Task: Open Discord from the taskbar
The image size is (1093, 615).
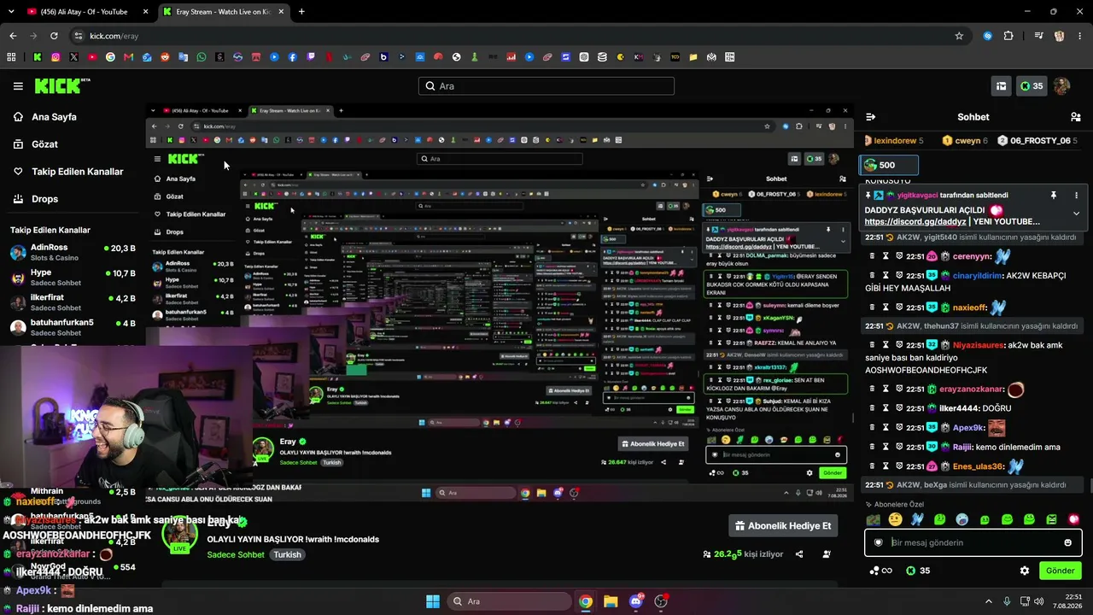Action: pos(636,601)
